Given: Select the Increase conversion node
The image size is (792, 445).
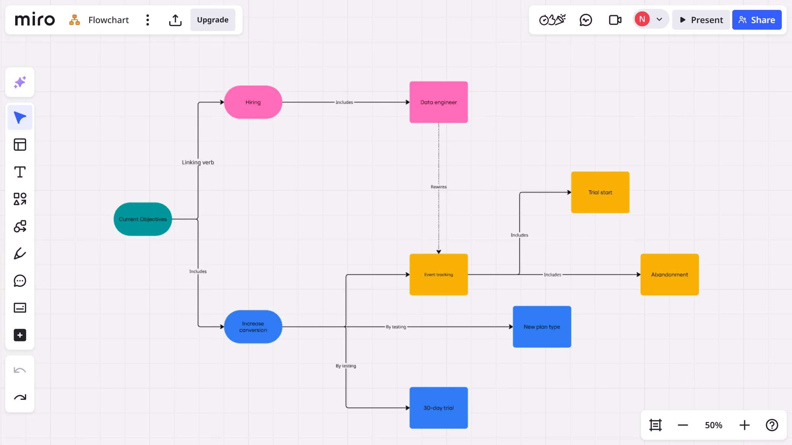Looking at the screenshot, I should 253,327.
